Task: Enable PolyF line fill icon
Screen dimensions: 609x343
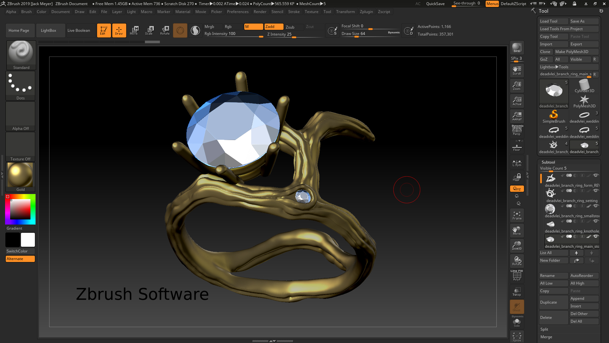Action: click(517, 276)
